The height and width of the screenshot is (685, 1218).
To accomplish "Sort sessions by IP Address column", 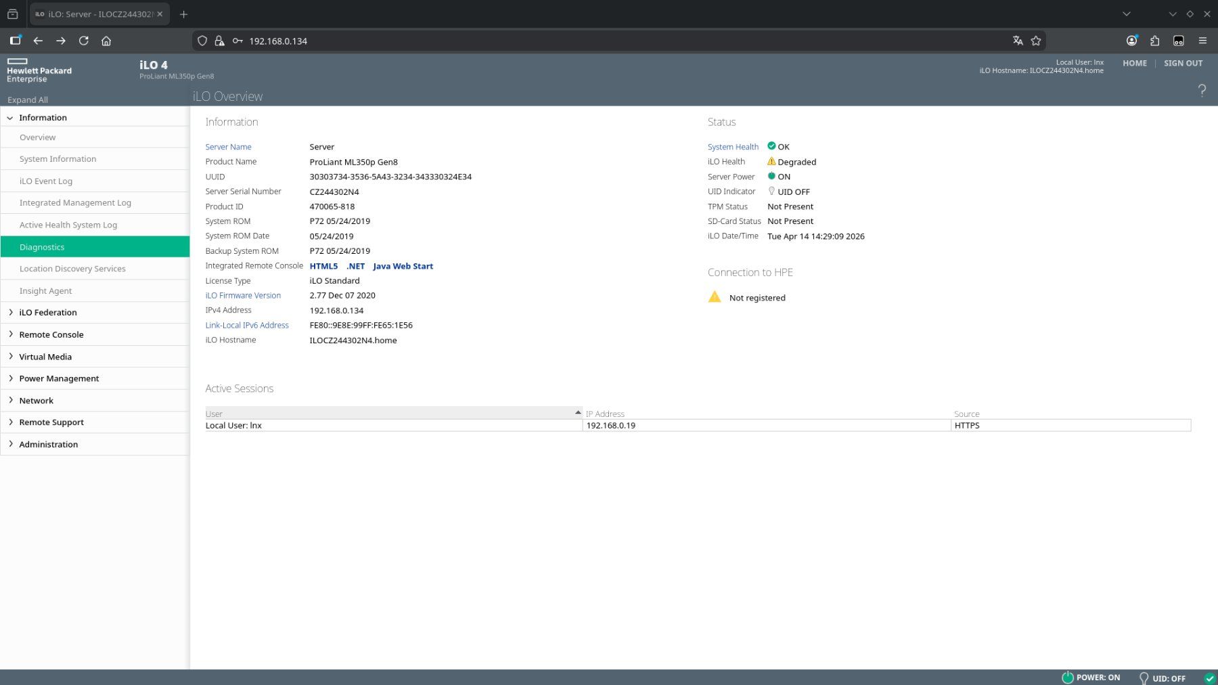I will tap(767, 413).
